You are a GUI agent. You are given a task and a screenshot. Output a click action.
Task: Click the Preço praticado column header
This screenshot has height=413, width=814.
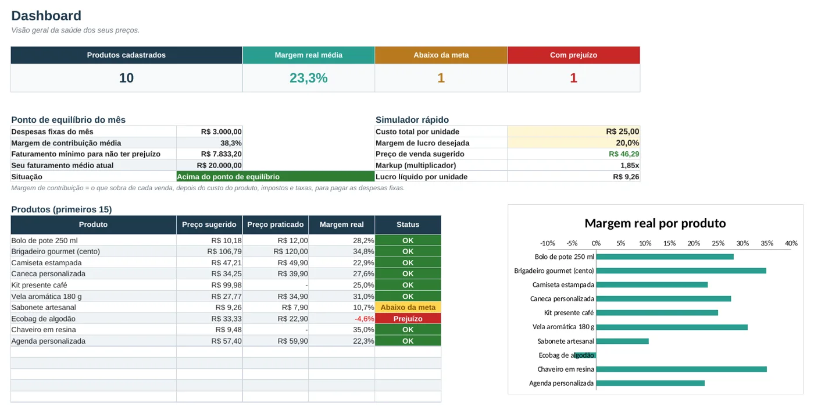pyautogui.click(x=276, y=225)
